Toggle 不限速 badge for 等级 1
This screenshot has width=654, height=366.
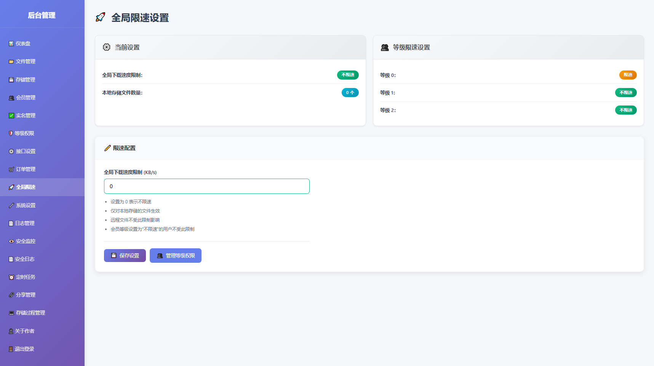[x=626, y=93]
